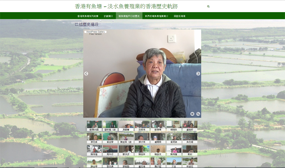This screenshot has width=285, height=168.
Task: Click the WordPress Gallery Free Version watermark
Action: pos(95,33)
